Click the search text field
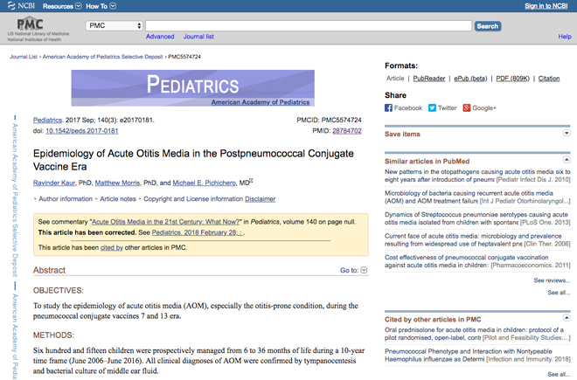577x380 pixels. (309, 25)
